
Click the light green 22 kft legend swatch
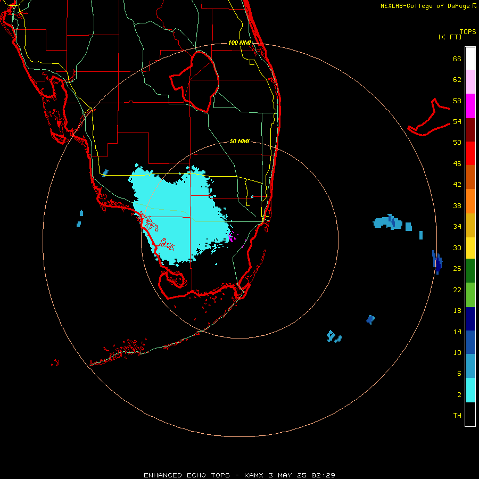pos(470,295)
